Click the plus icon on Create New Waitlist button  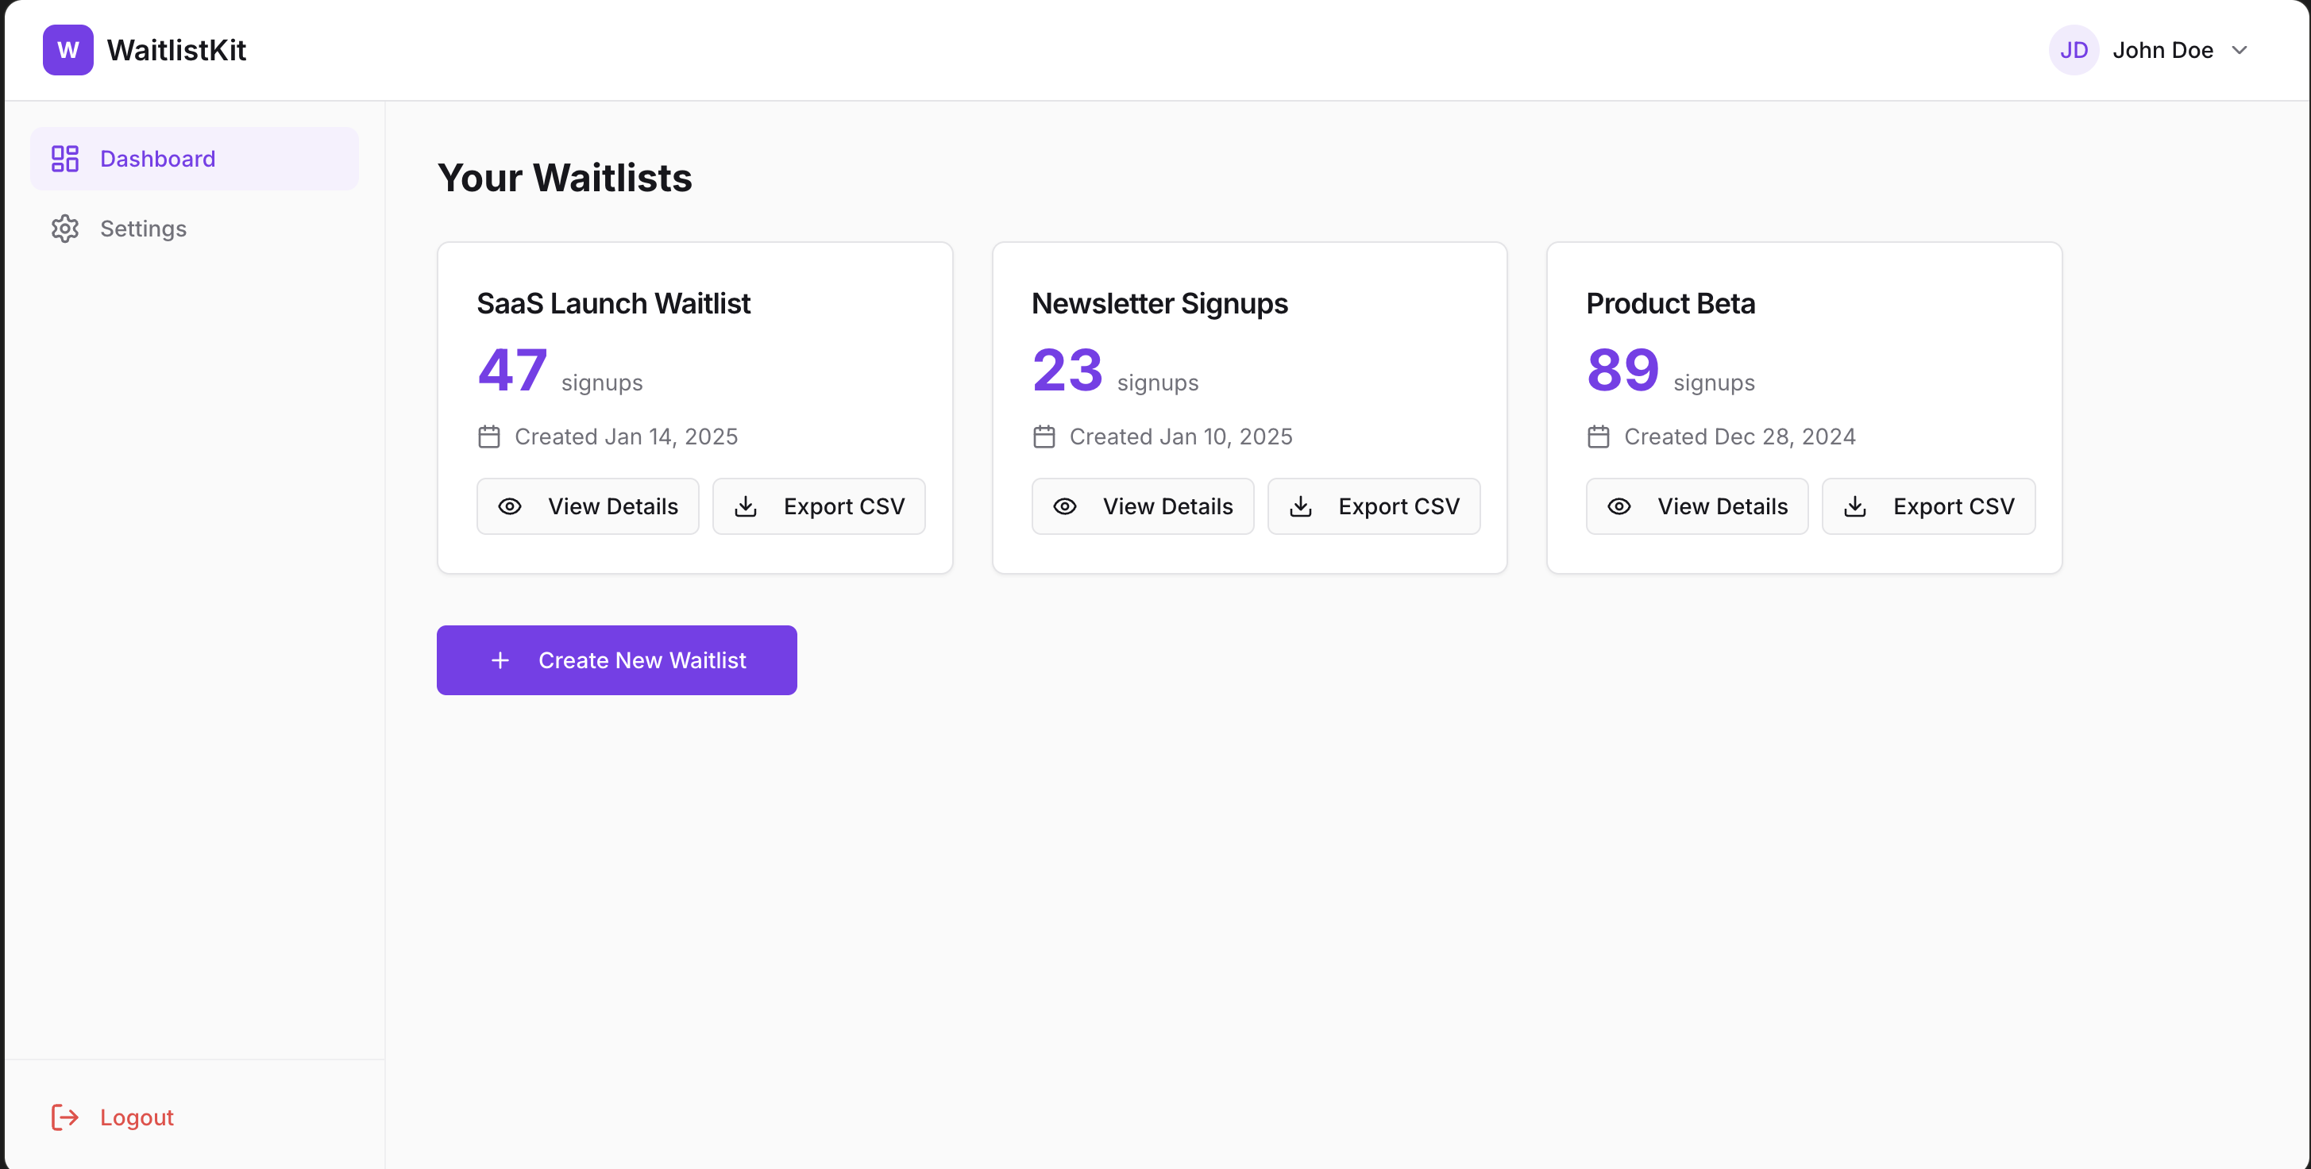click(500, 659)
